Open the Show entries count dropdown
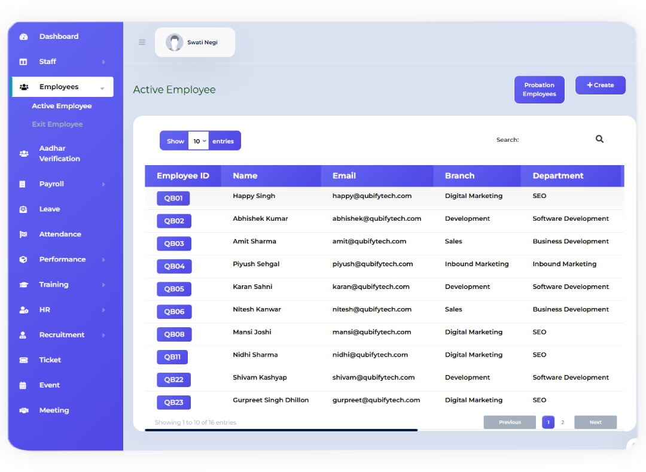 (199, 141)
